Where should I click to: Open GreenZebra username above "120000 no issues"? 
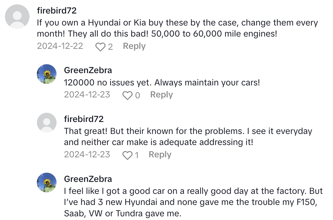(88, 70)
